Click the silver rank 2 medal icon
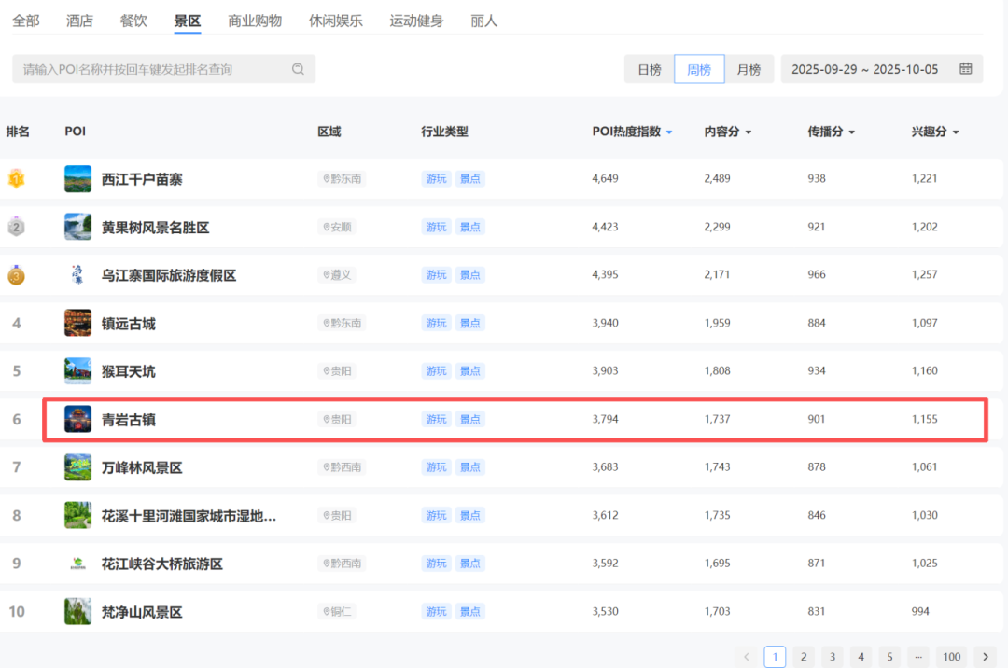 click(16, 227)
